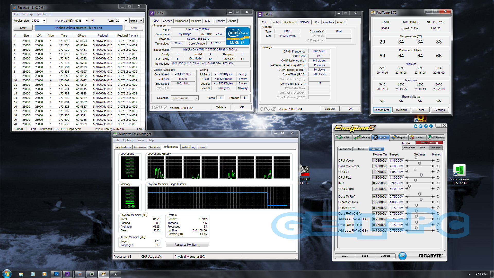
Task: Open the Problem size dropdown in LinX
Action: coord(44,21)
